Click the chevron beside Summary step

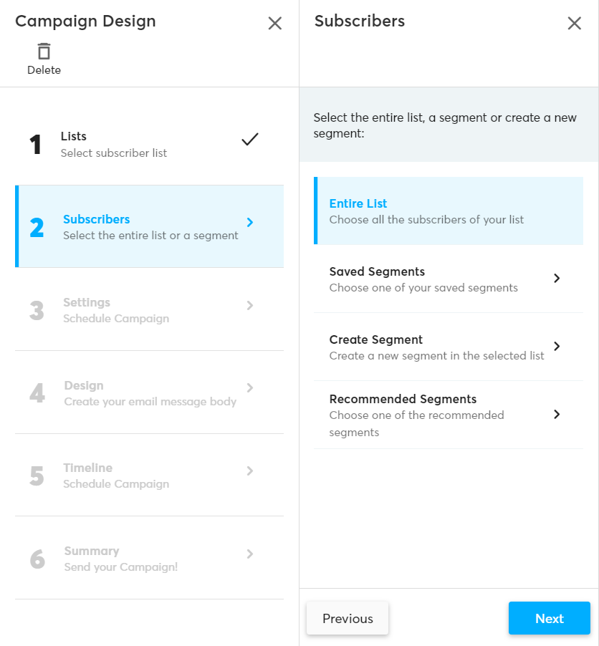tap(250, 554)
